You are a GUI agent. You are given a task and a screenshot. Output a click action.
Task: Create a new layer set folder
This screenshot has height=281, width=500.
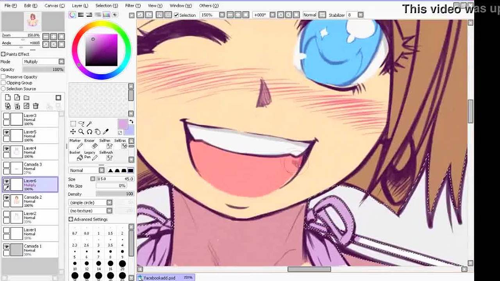27,98
